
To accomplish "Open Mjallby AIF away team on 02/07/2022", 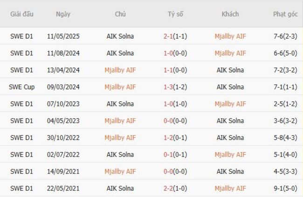I will tap(230, 155).
